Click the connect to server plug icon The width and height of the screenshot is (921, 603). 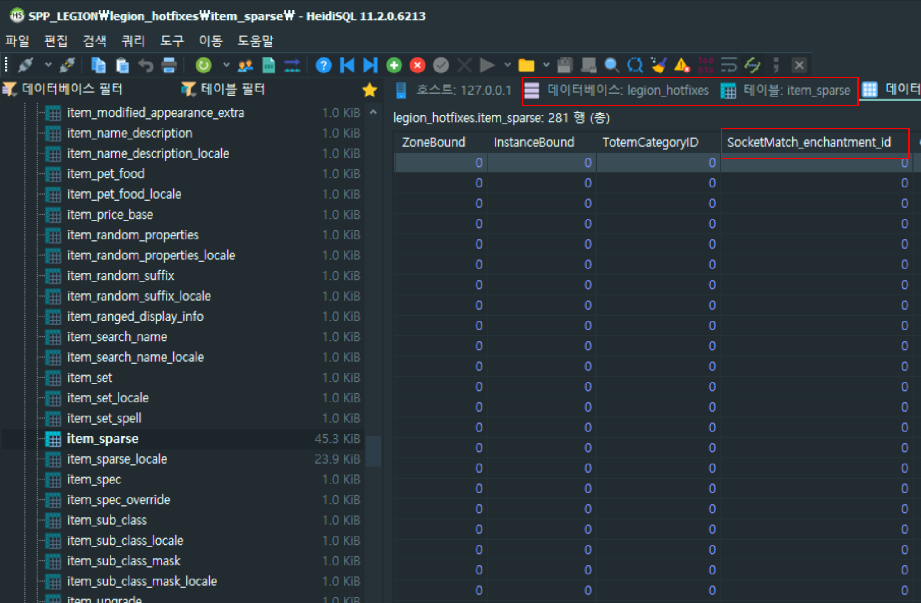coord(26,65)
